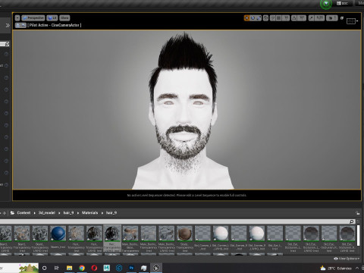Open Unreal Engine taskbar icon

coord(156,268)
